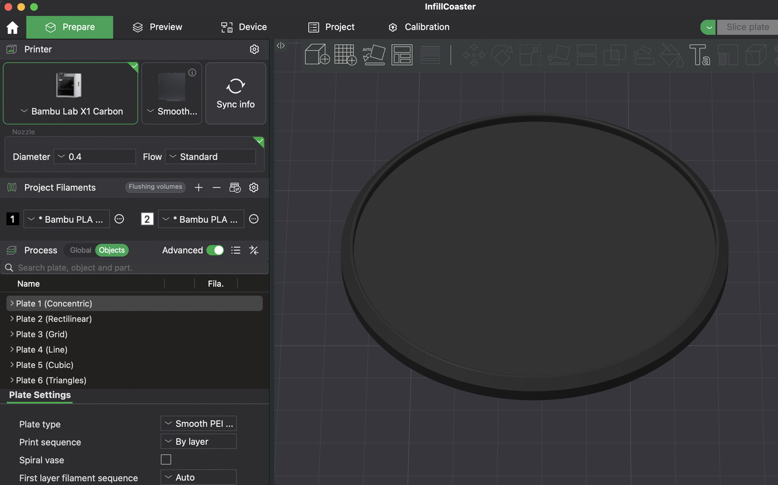778x485 pixels.
Task: Select the Rotate tool
Action: click(x=501, y=55)
